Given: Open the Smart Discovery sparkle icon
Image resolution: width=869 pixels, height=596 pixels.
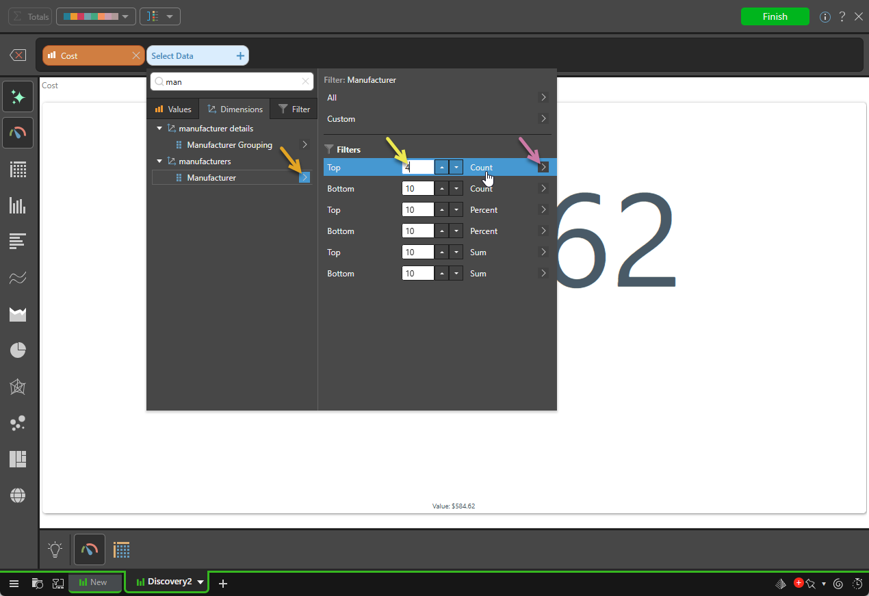Looking at the screenshot, I should pos(18,97).
